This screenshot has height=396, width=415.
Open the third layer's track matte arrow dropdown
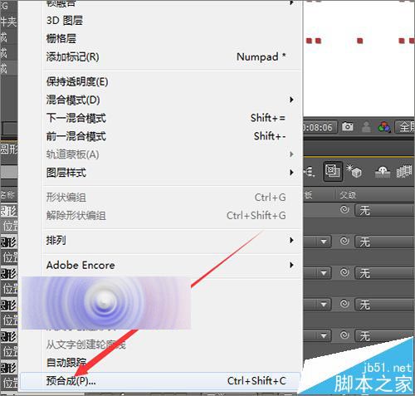(x=324, y=273)
